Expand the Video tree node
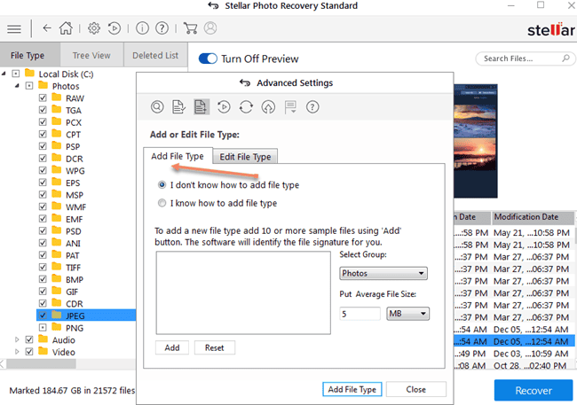 point(17,352)
